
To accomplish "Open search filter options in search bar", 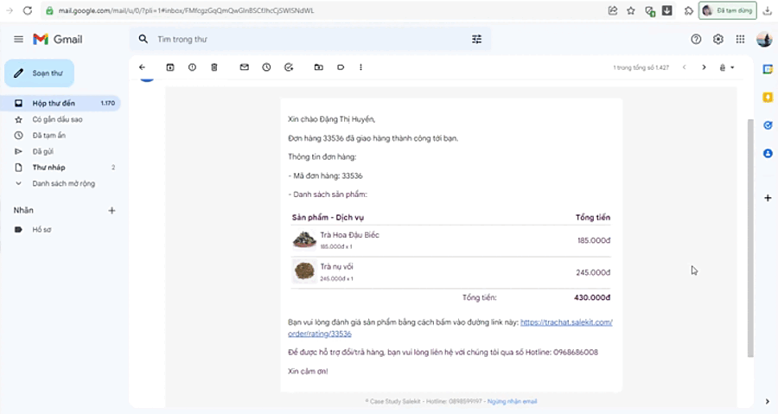I will coord(476,39).
